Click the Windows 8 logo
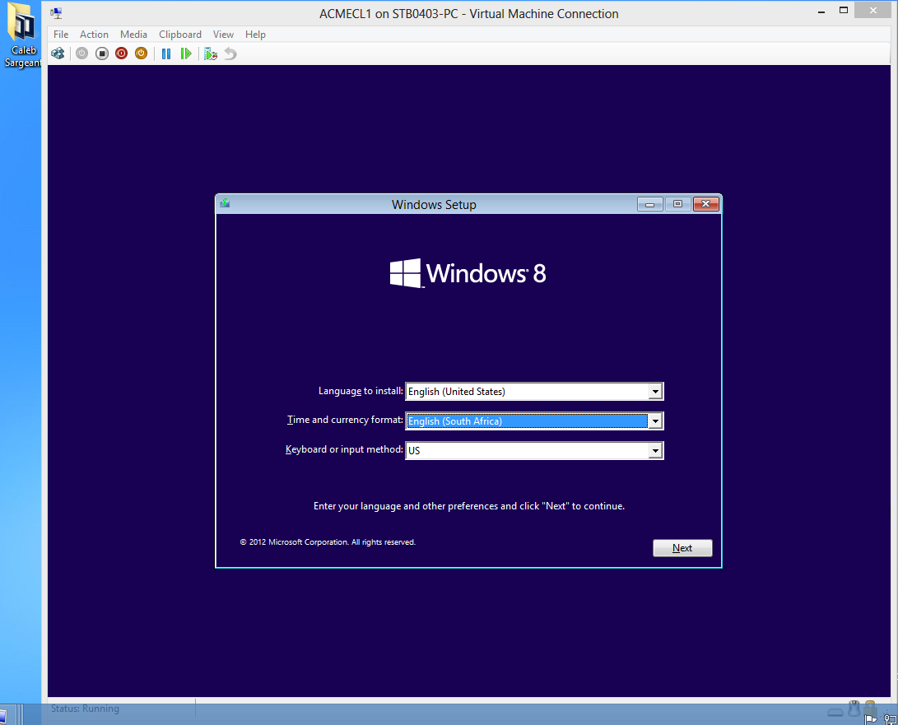 pos(468,273)
